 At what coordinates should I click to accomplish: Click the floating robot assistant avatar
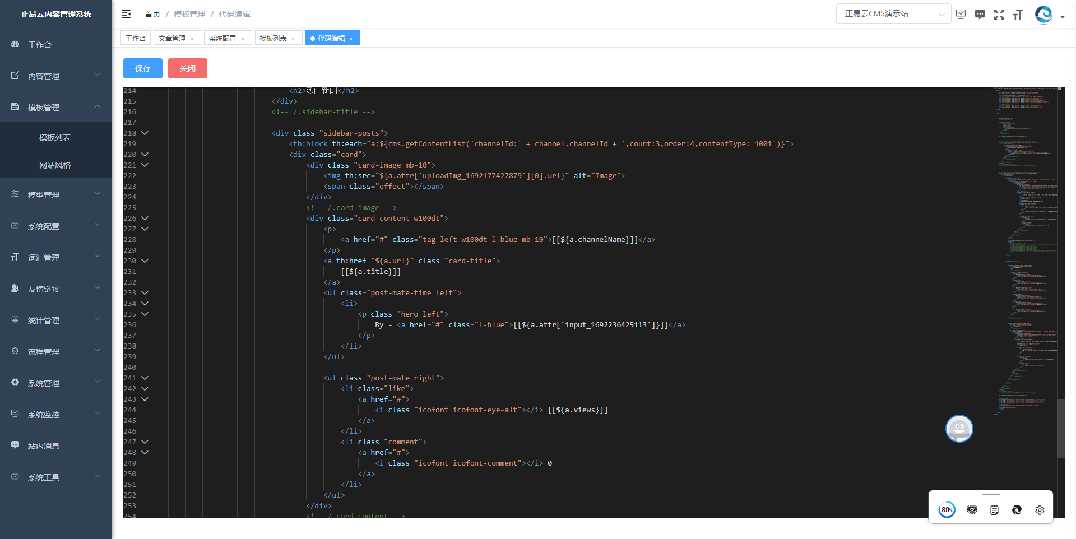pos(959,429)
